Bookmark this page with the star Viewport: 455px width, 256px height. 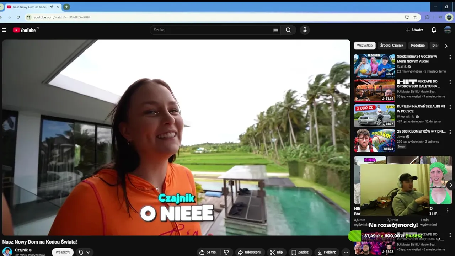[x=415, y=17]
